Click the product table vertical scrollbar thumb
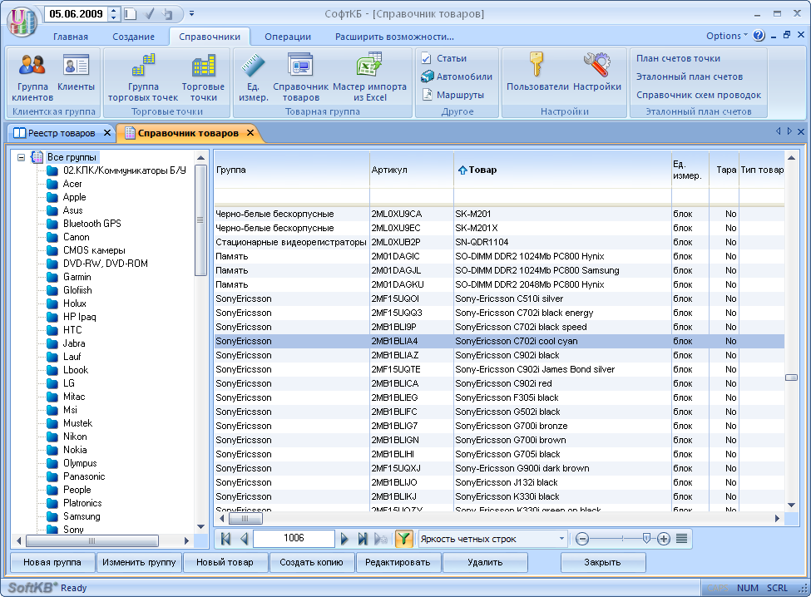 tap(791, 377)
